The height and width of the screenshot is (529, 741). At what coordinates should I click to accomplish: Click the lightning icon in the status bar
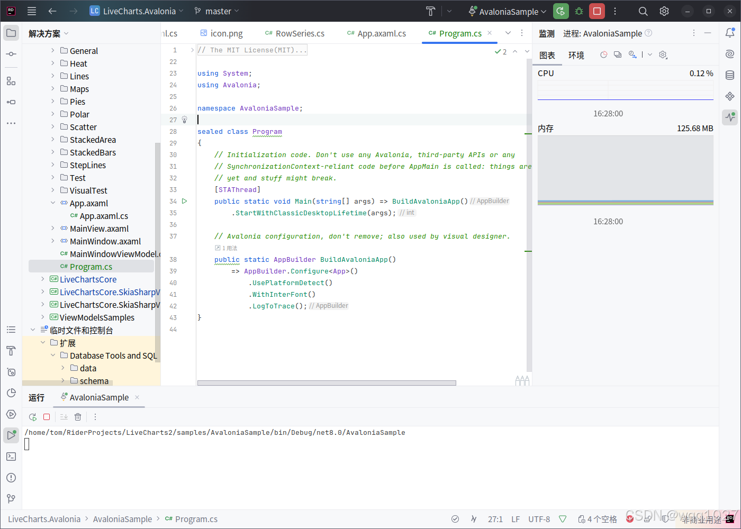(474, 519)
